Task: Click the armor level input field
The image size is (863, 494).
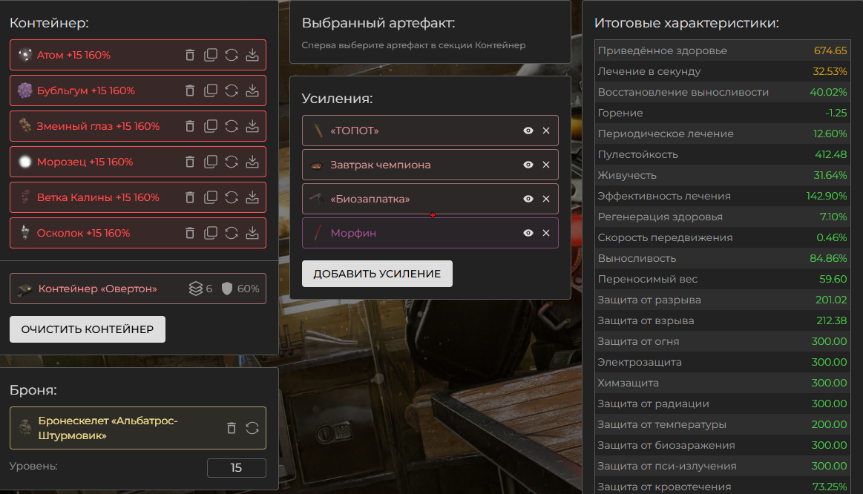Action: pyautogui.click(x=236, y=468)
